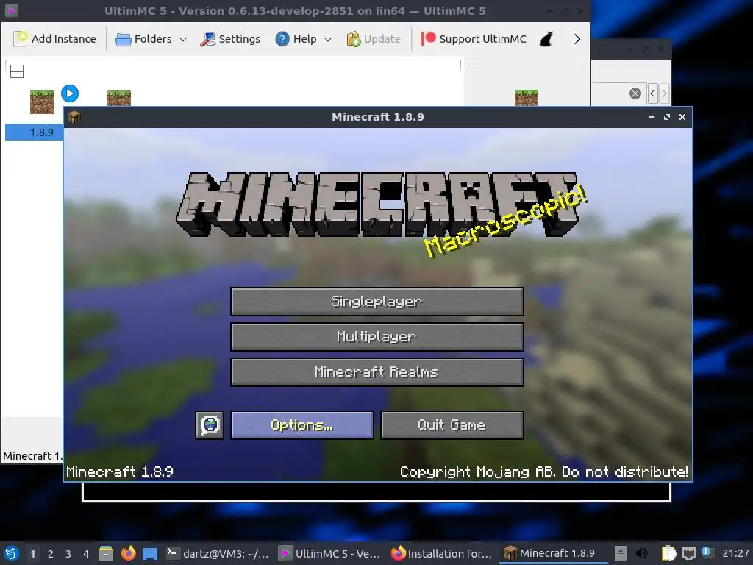753x565 pixels.
Task: Click Support UltimMC
Action: click(474, 39)
